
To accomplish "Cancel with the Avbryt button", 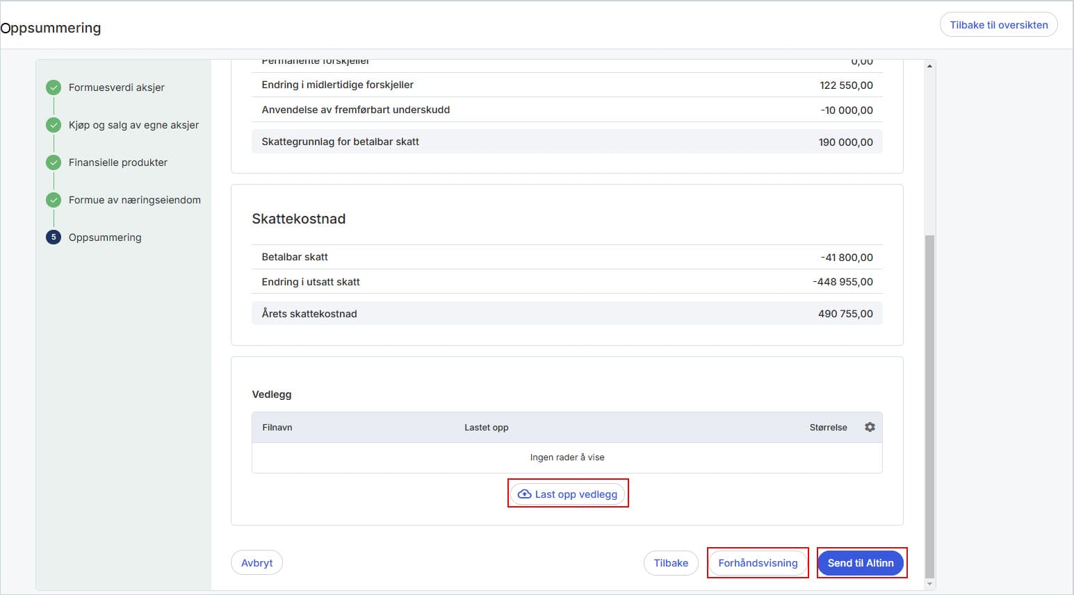I will [257, 563].
